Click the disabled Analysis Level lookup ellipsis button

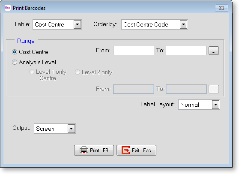pyautogui.click(x=214, y=89)
